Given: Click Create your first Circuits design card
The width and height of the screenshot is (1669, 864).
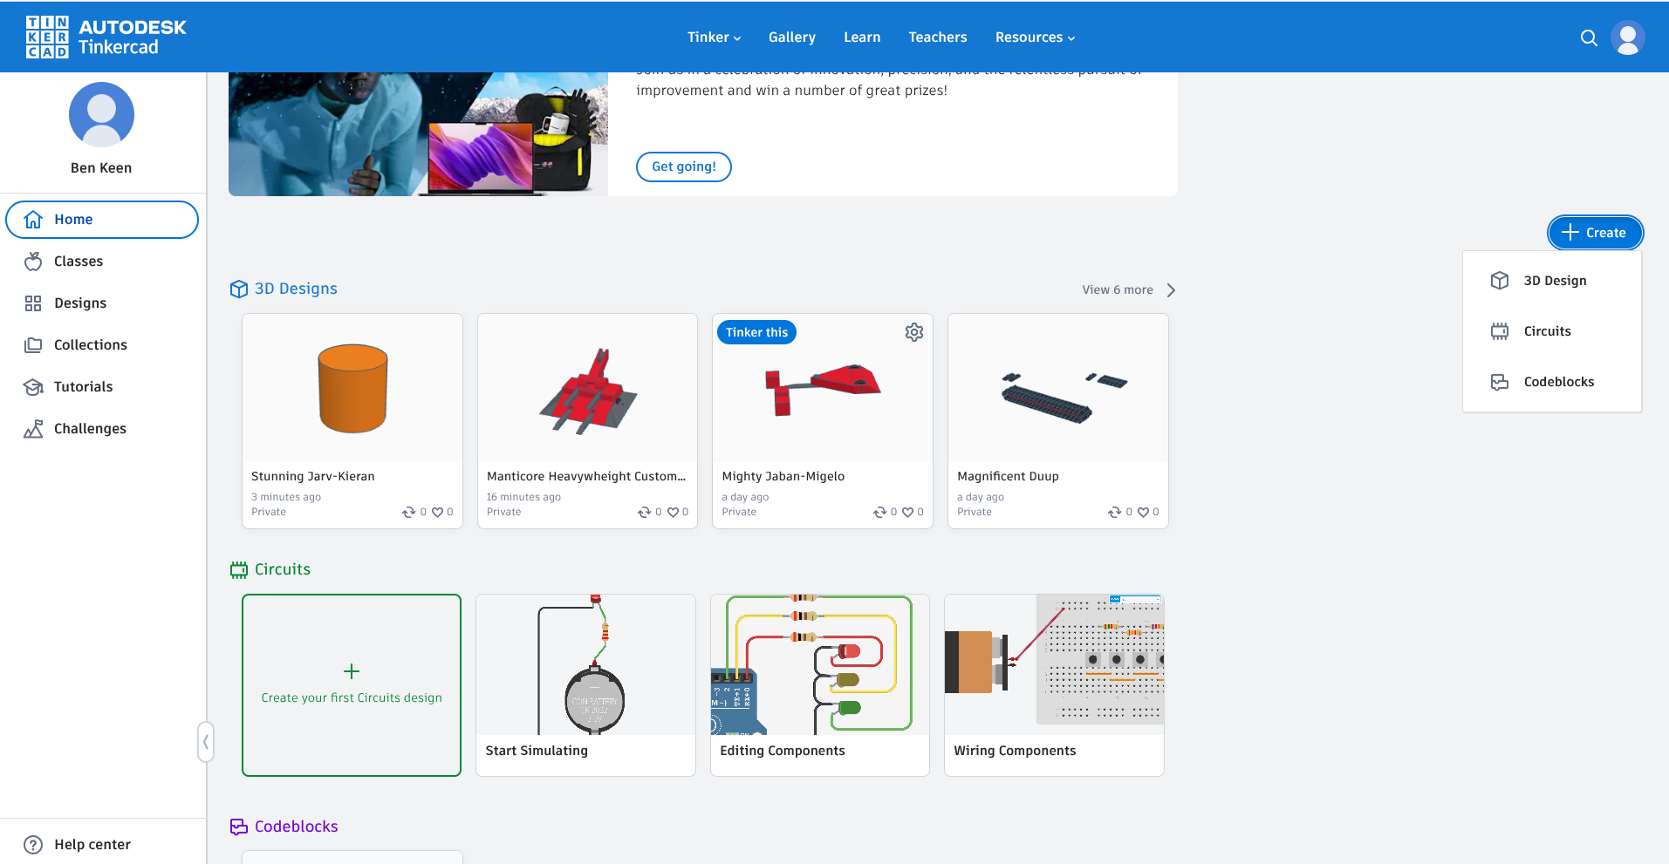Looking at the screenshot, I should pos(352,685).
